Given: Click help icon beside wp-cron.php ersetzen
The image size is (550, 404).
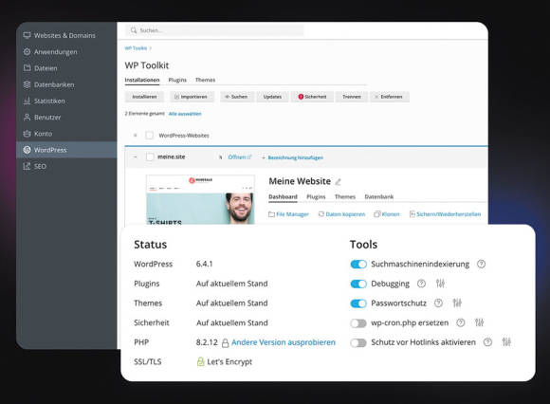Looking at the screenshot, I should (x=461, y=322).
